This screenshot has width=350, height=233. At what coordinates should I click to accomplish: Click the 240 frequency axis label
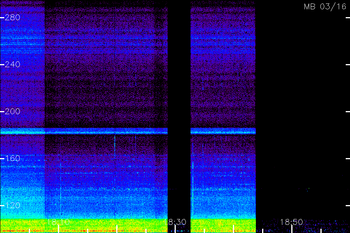click(x=12, y=64)
